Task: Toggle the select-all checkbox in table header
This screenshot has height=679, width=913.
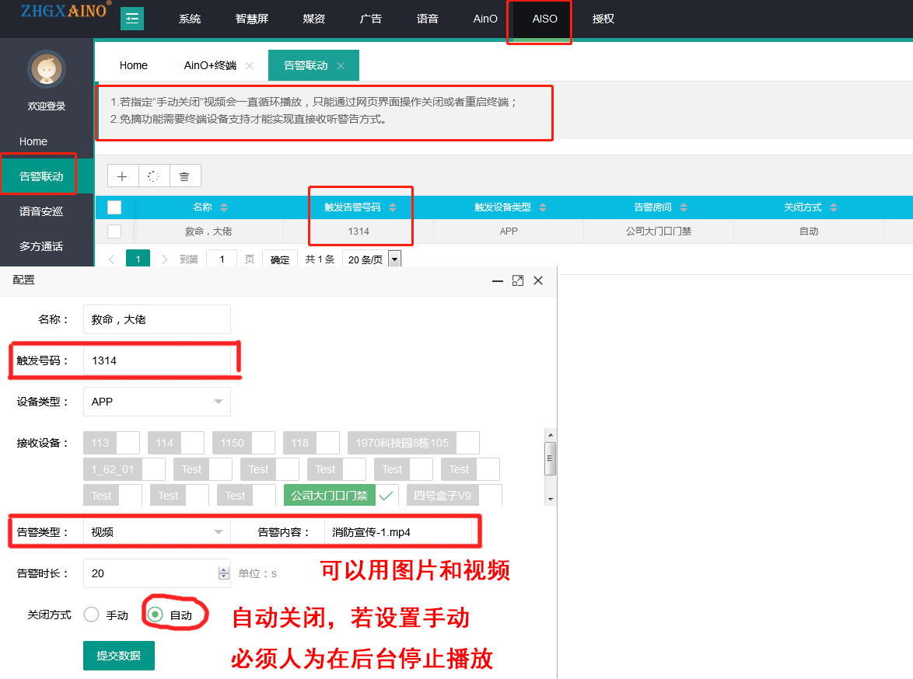Action: click(114, 207)
